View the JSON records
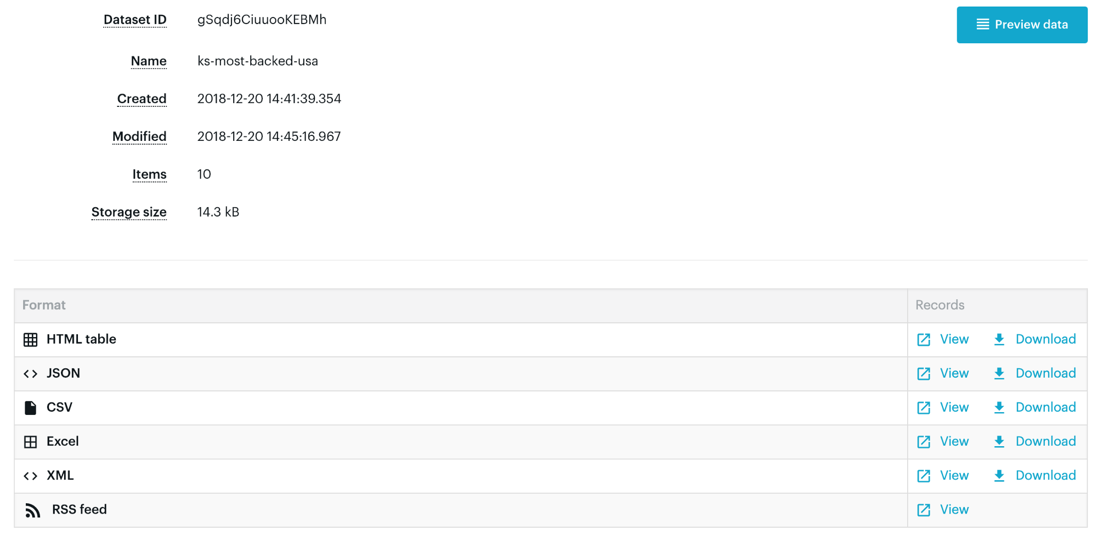Image resolution: width=1097 pixels, height=535 pixels. tap(954, 373)
